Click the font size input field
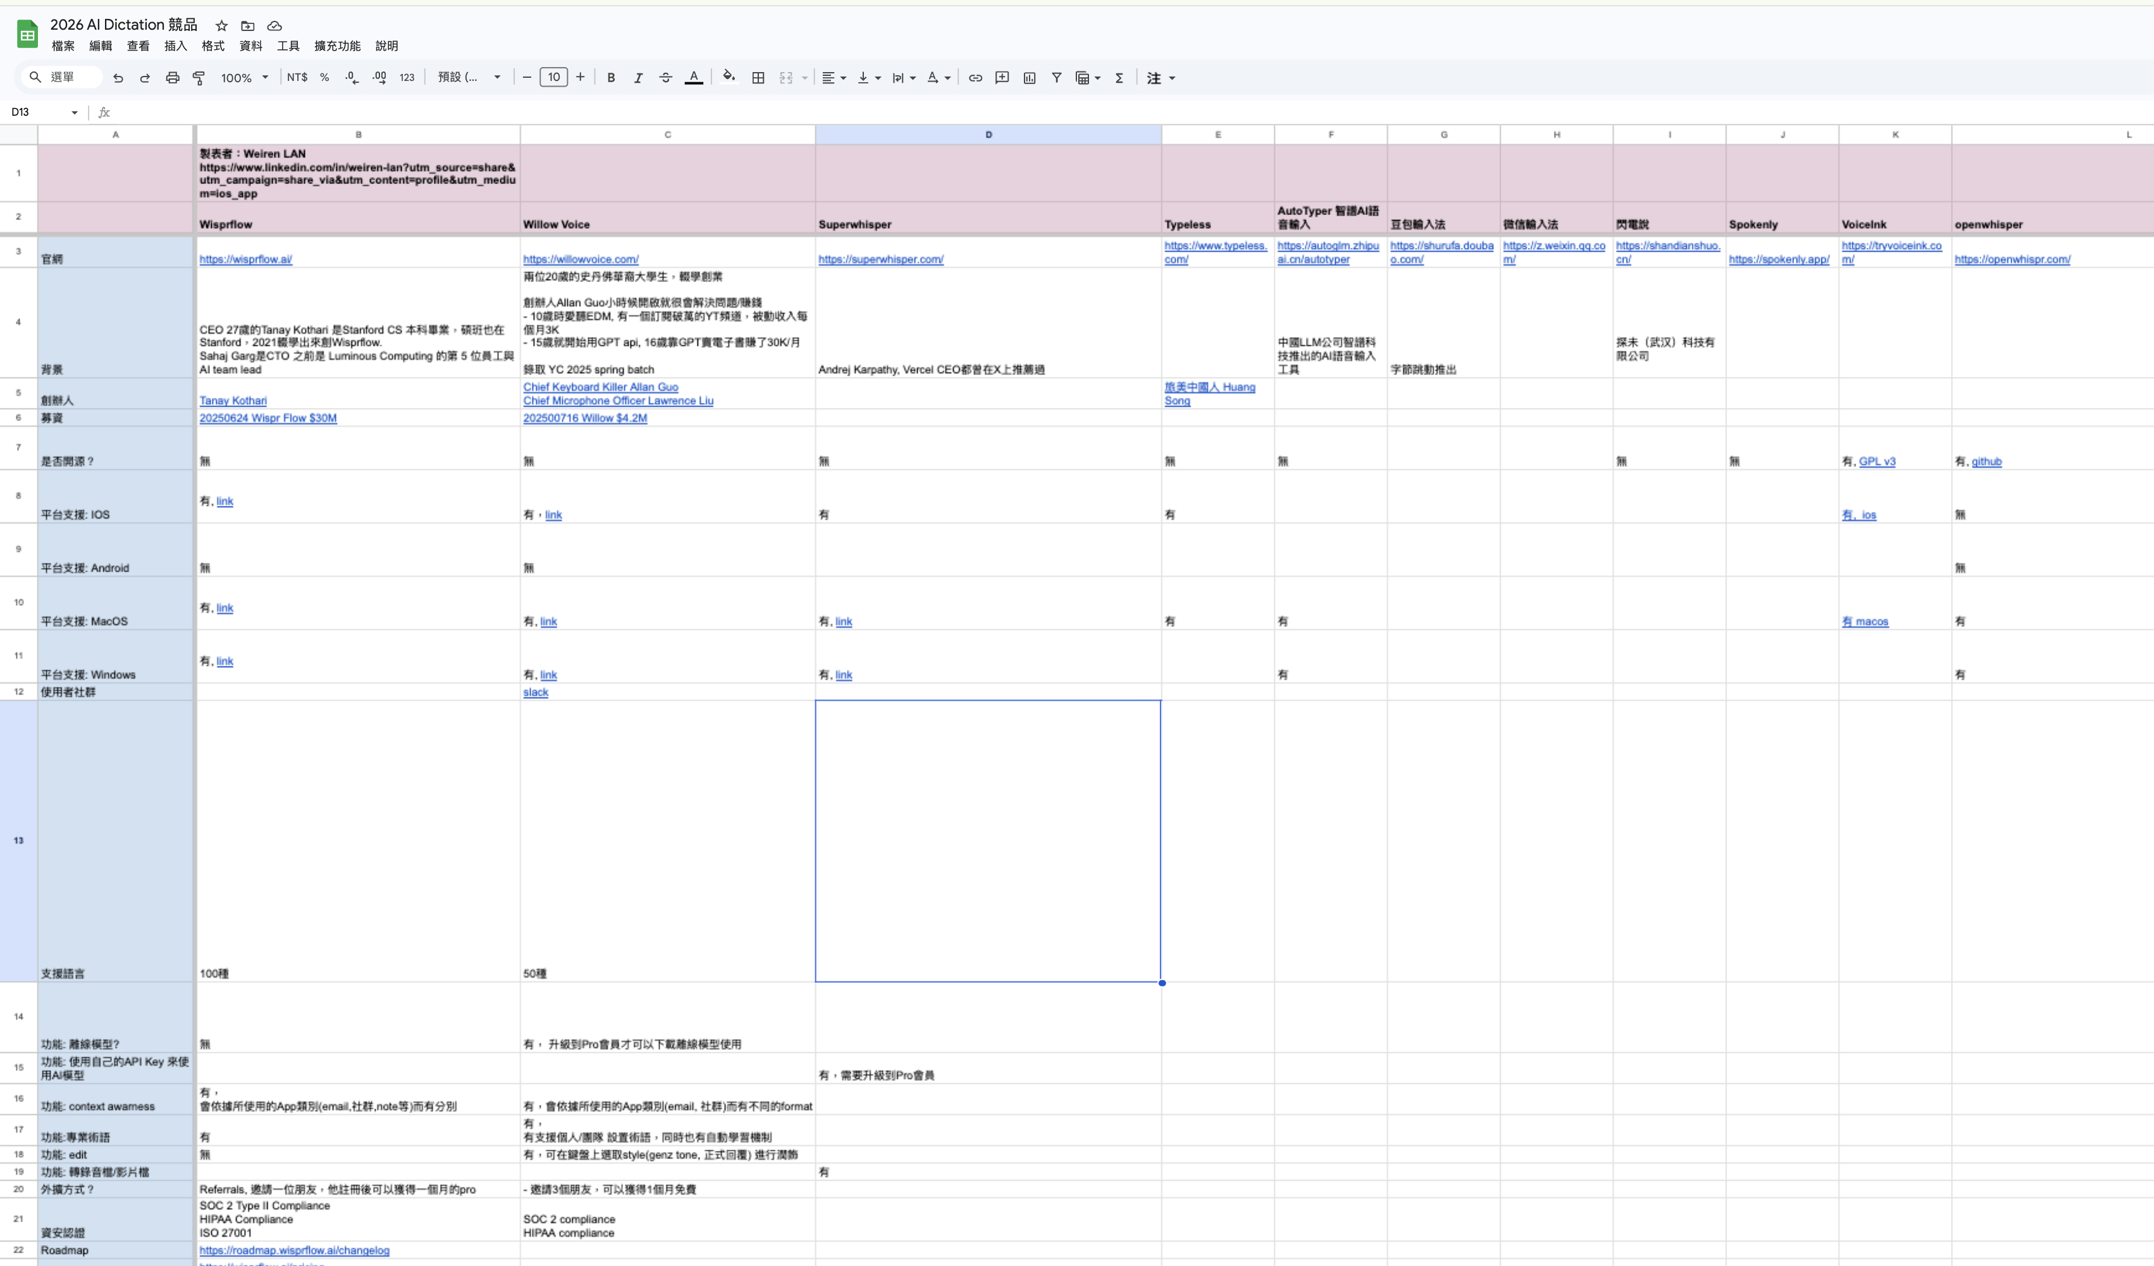Screen dimensions: 2154x1266 (553, 78)
